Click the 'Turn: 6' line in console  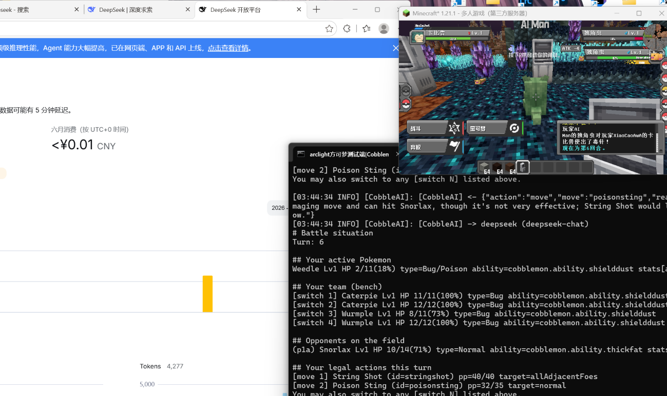(x=308, y=242)
